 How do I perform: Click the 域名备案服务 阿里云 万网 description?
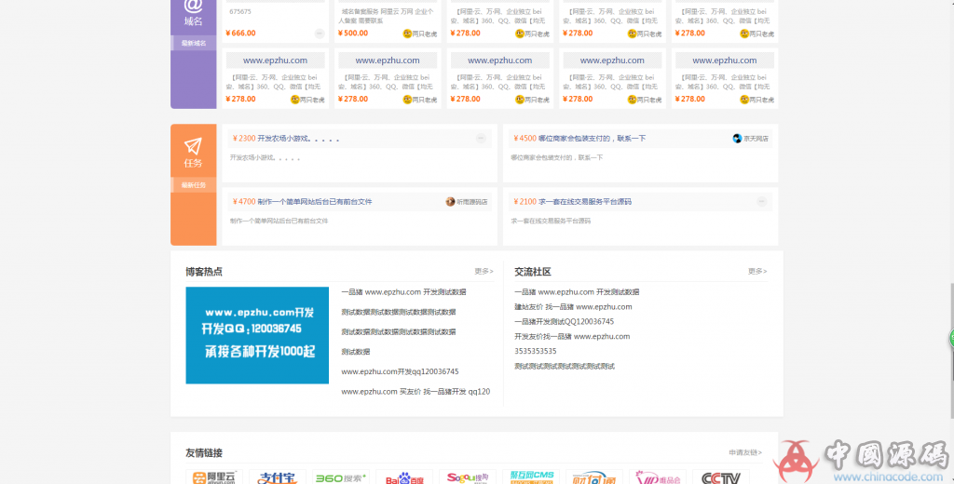[x=387, y=16]
